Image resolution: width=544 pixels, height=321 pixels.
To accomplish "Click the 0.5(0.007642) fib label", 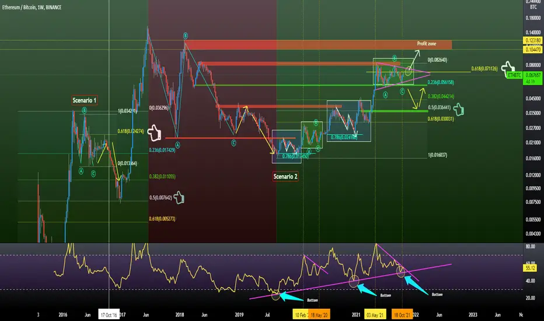I will 161,197.
